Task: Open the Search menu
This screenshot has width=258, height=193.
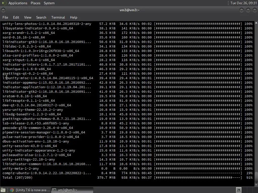Action: [41, 17]
